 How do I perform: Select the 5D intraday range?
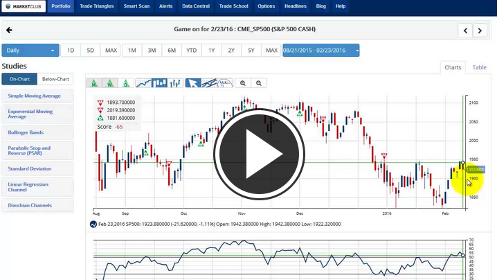(x=91, y=50)
